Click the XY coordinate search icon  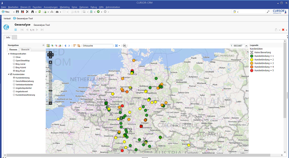[x=125, y=46]
